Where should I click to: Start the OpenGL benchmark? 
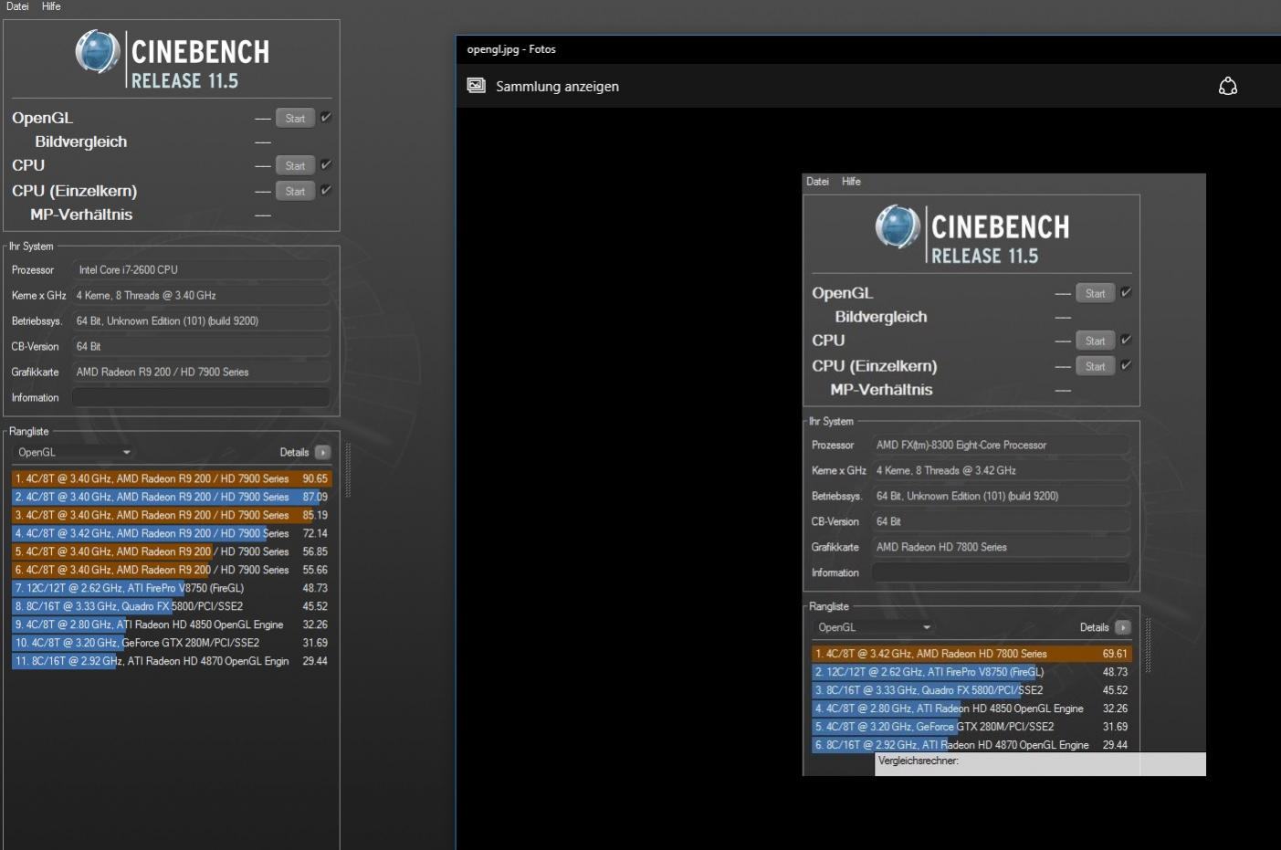[295, 118]
